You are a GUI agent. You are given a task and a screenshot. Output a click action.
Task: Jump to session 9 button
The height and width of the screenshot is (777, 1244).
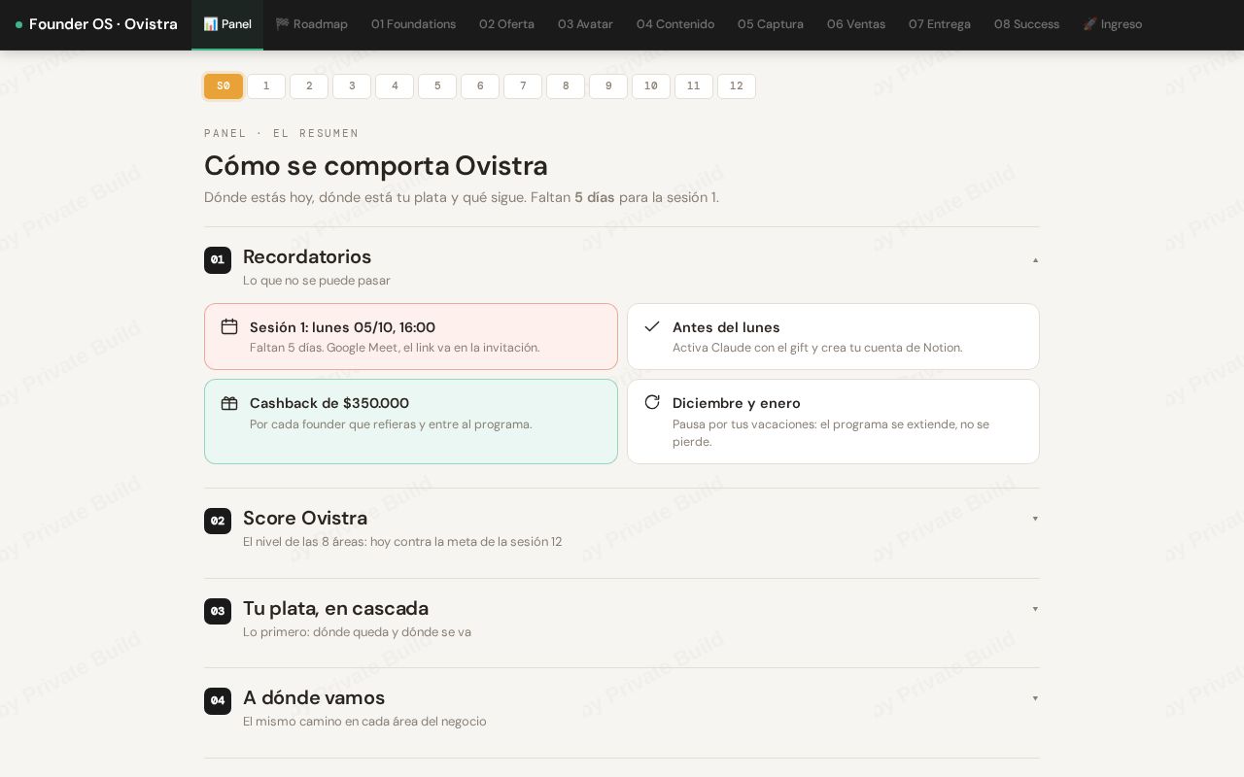pyautogui.click(x=608, y=86)
